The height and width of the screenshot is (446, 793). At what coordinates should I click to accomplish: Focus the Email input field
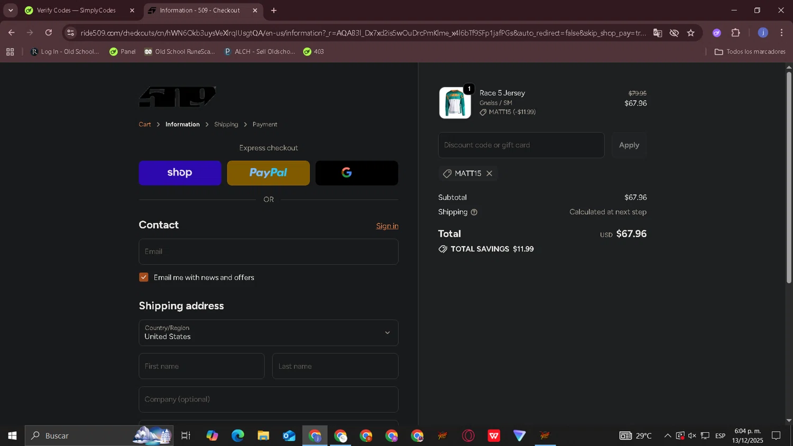pyautogui.click(x=269, y=252)
